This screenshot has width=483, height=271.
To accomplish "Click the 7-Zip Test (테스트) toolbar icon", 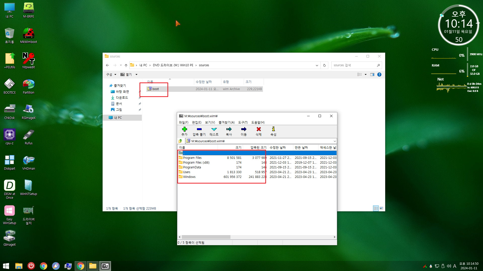I will tap(214, 129).
